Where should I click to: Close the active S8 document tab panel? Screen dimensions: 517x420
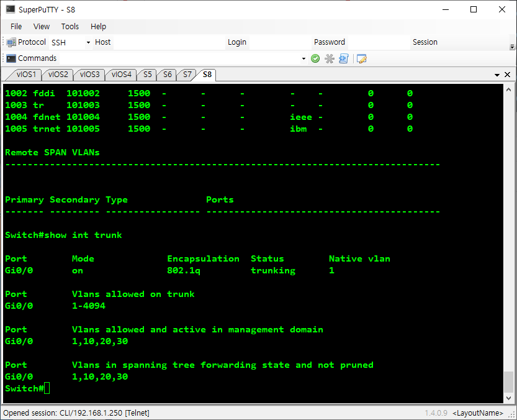pyautogui.click(x=508, y=75)
